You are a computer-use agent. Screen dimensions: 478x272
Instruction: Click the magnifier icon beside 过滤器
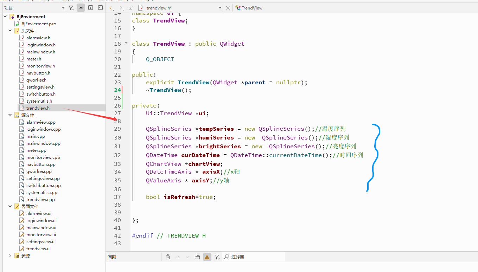point(227,257)
